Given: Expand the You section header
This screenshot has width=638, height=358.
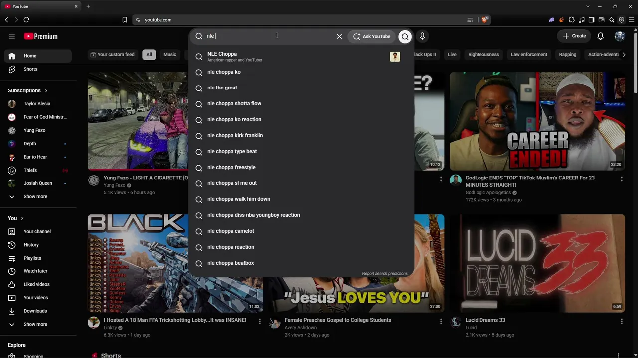Looking at the screenshot, I should pos(16,218).
